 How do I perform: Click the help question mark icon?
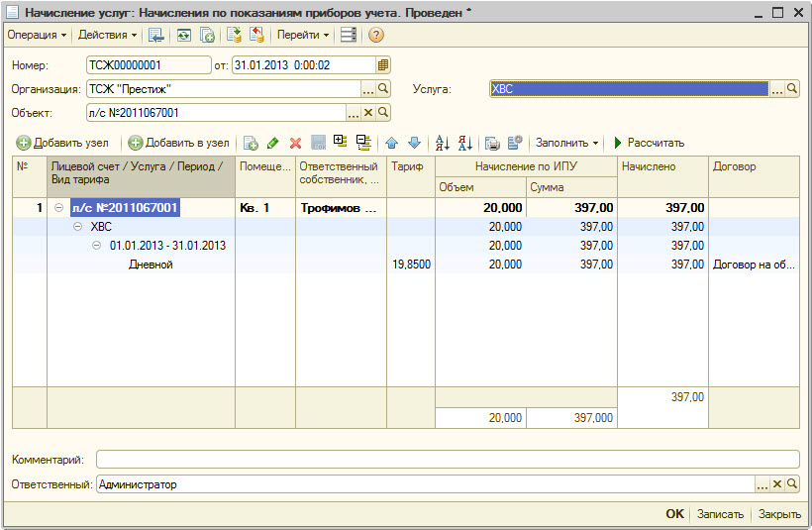376,35
